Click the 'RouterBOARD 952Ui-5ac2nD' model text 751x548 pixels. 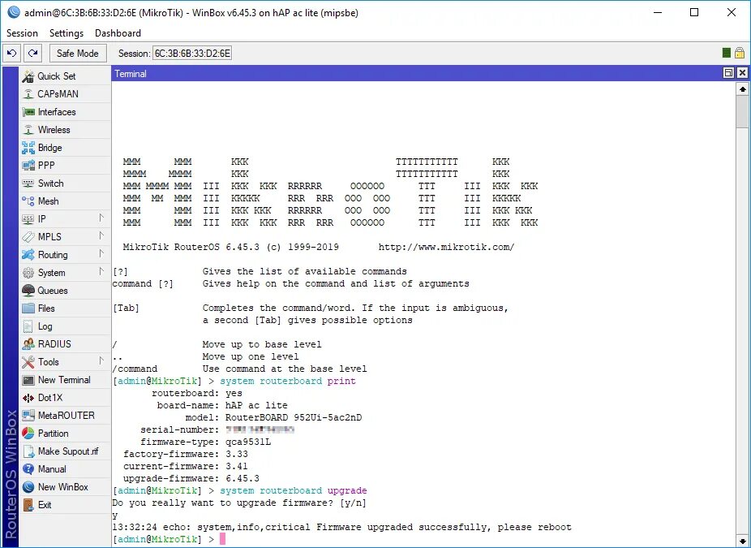(294, 417)
